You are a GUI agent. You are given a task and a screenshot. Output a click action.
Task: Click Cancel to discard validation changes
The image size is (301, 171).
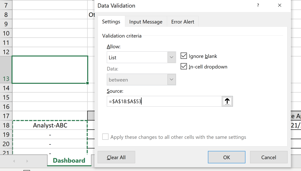269,157
